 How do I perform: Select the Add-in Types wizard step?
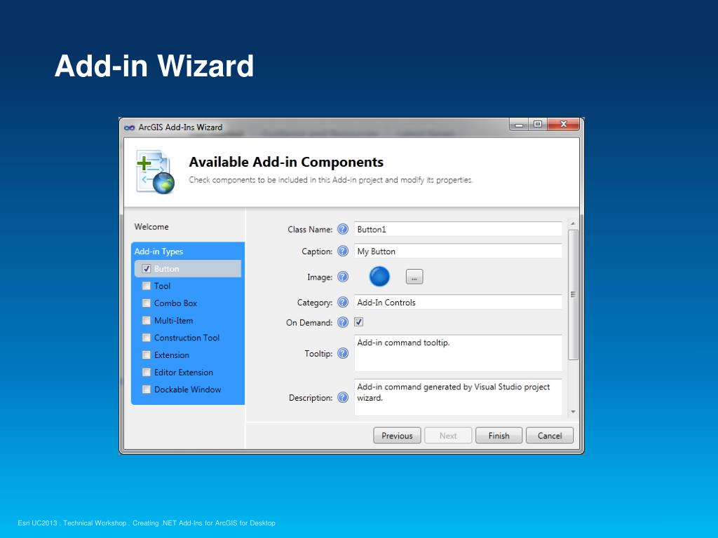(x=158, y=251)
